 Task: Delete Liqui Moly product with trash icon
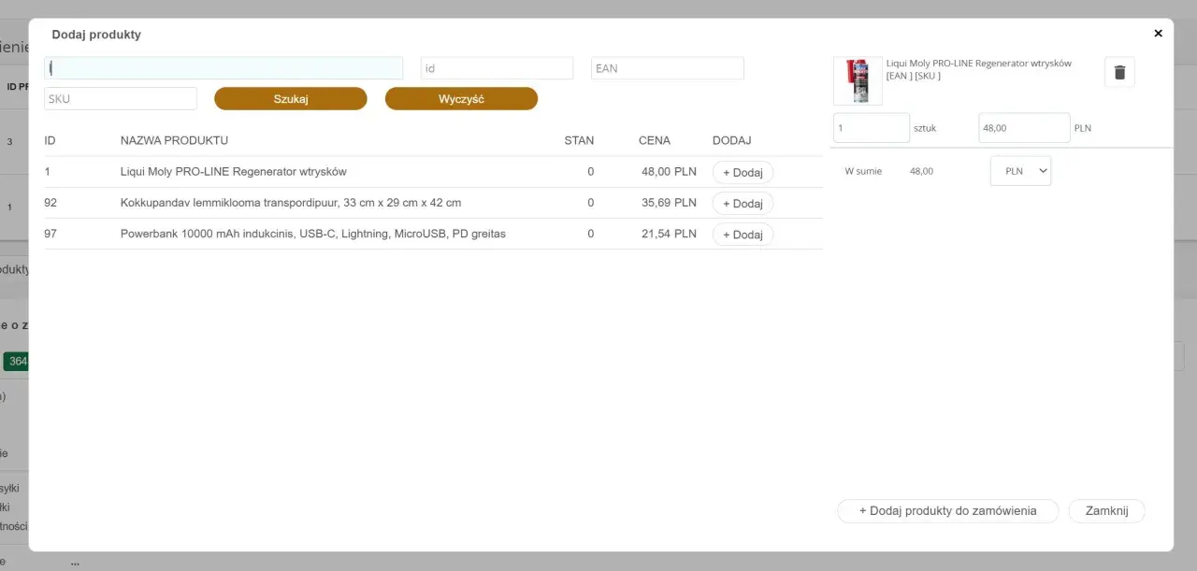point(1119,72)
